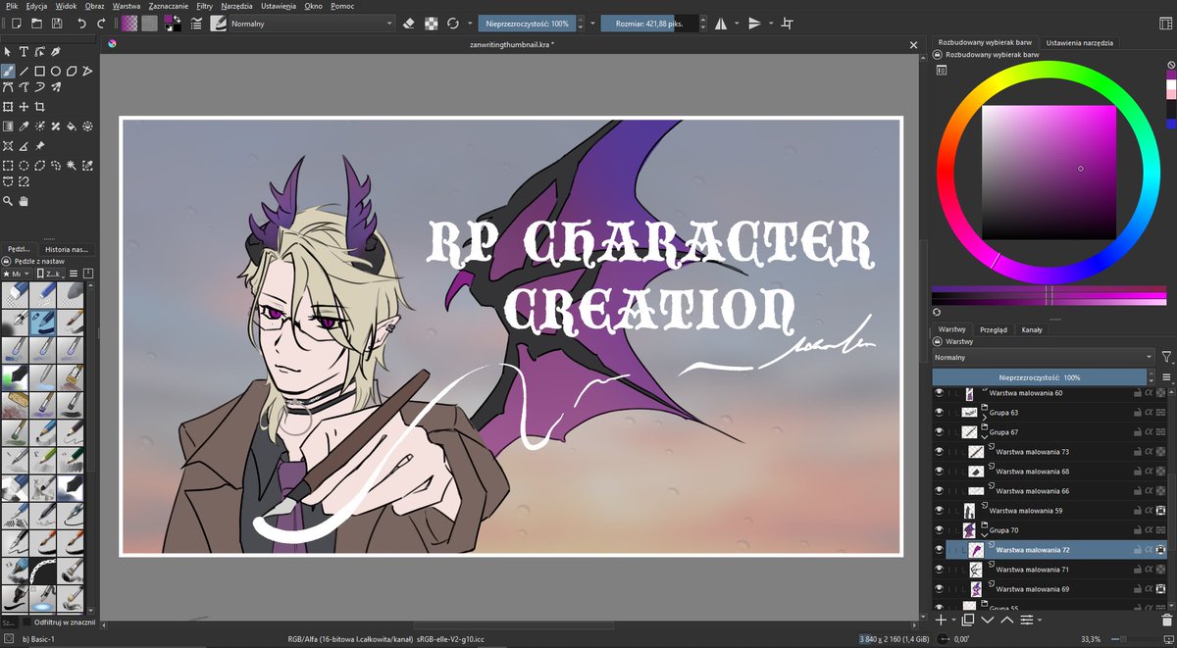Select the Color Sampler eyedropper tool
This screenshot has height=648, width=1177.
(x=24, y=126)
